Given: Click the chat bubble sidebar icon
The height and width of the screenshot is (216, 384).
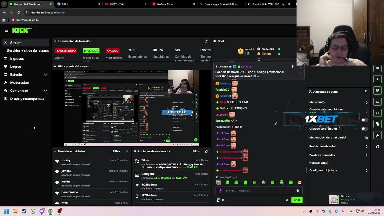Looking at the screenshot, I should tap(377, 102).
